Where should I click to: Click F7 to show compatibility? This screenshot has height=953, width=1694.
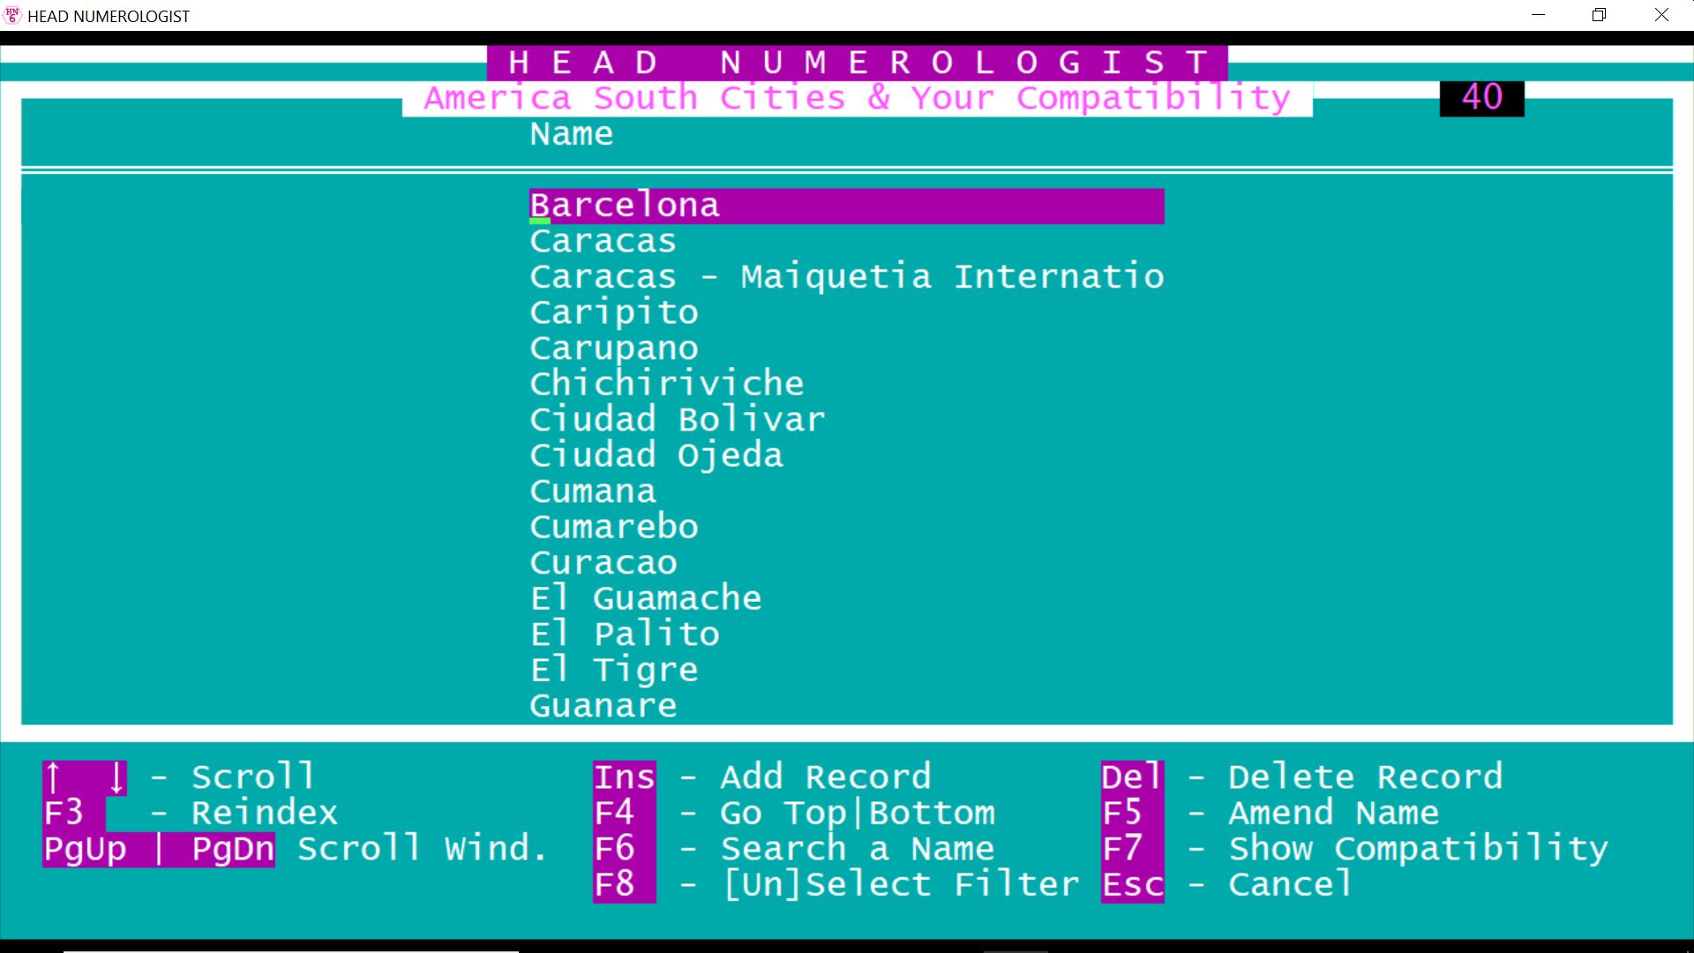(1133, 849)
